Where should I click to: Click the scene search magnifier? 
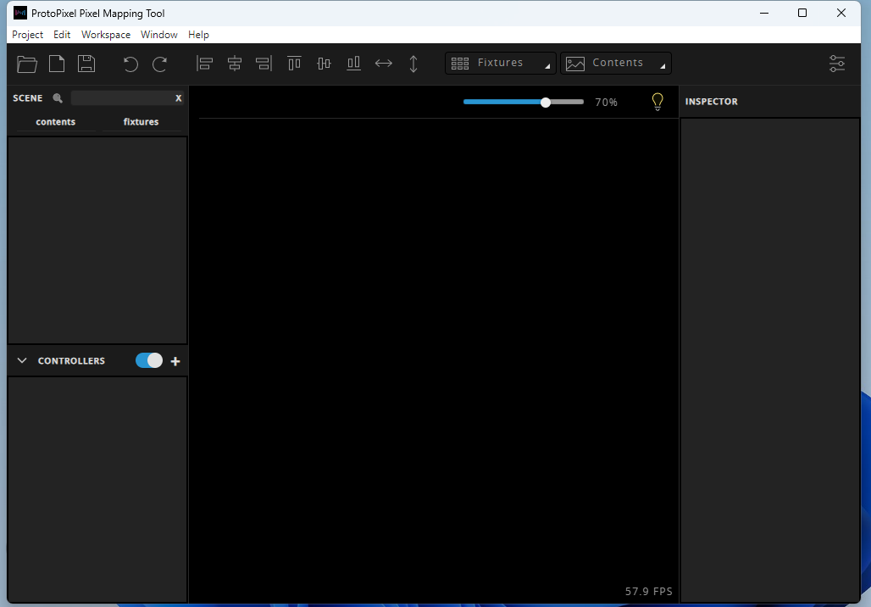(x=56, y=97)
